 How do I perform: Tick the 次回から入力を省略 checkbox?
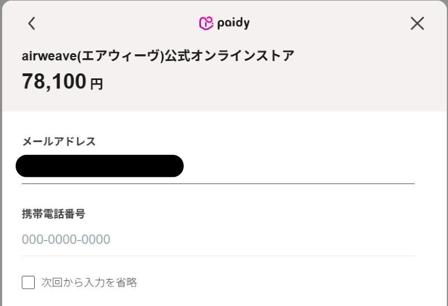click(x=28, y=283)
